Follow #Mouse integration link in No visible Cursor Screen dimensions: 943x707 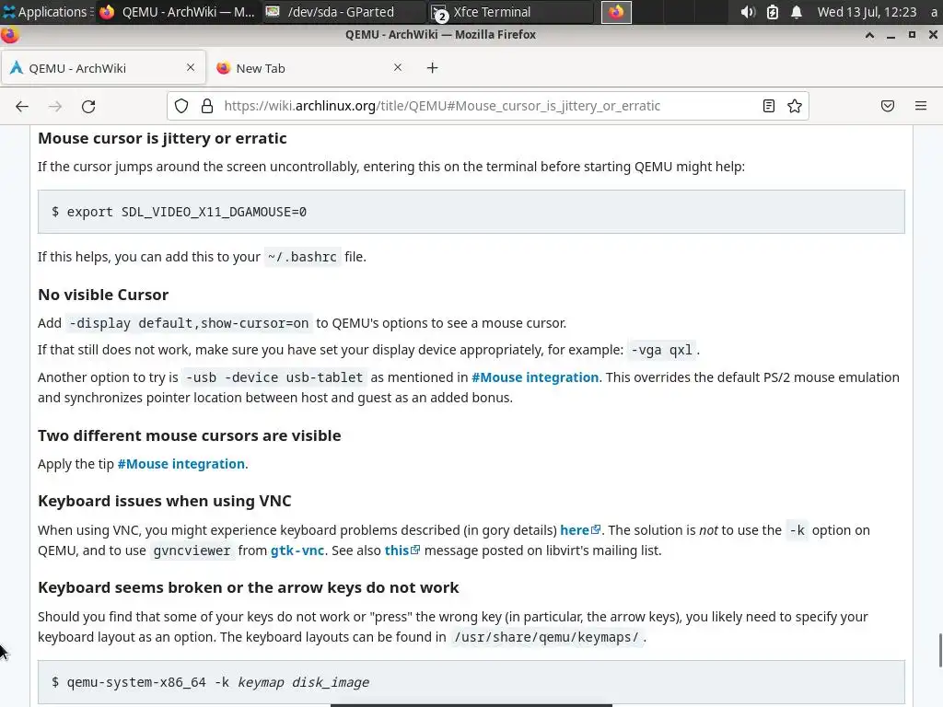point(535,377)
